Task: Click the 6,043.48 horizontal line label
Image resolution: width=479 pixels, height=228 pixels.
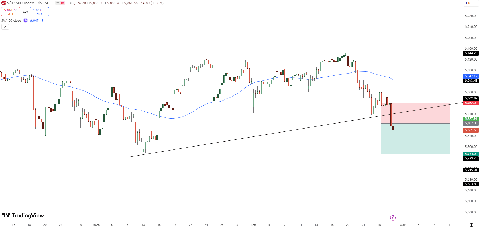Action: (x=471, y=81)
